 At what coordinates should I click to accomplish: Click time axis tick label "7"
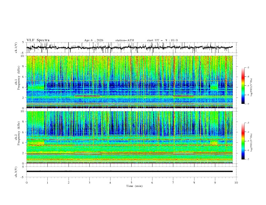click(x=173, y=183)
